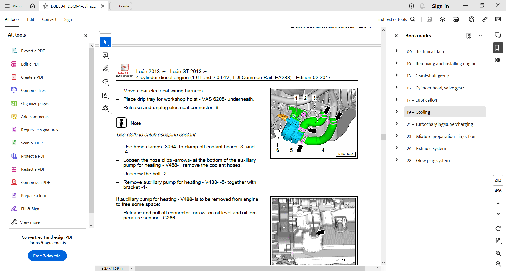506x271 pixels.
Task: Click the Free 7-day trial button
Action: (47, 256)
